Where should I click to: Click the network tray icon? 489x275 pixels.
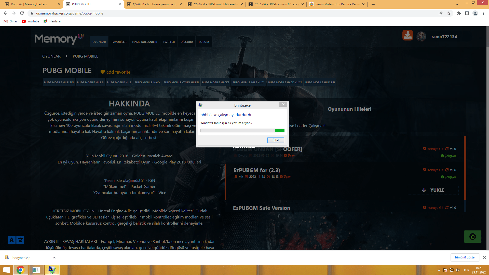[x=452, y=270]
